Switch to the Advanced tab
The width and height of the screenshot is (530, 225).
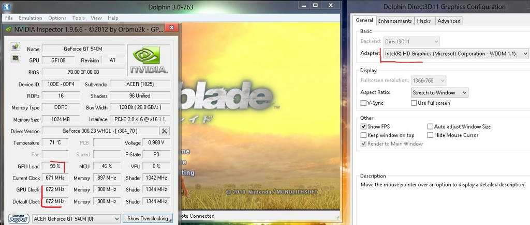click(x=449, y=21)
